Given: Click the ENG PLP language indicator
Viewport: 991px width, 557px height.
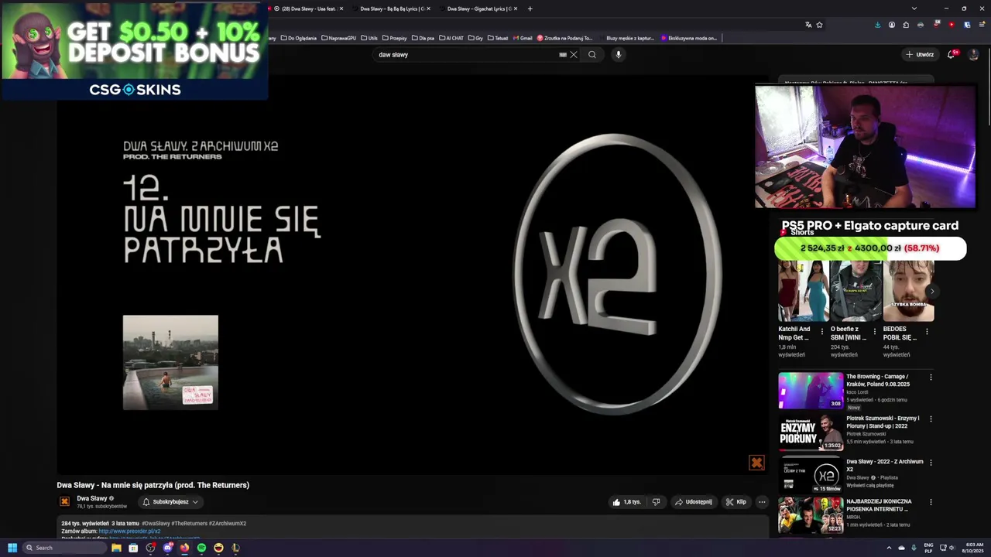Looking at the screenshot, I should 928,548.
